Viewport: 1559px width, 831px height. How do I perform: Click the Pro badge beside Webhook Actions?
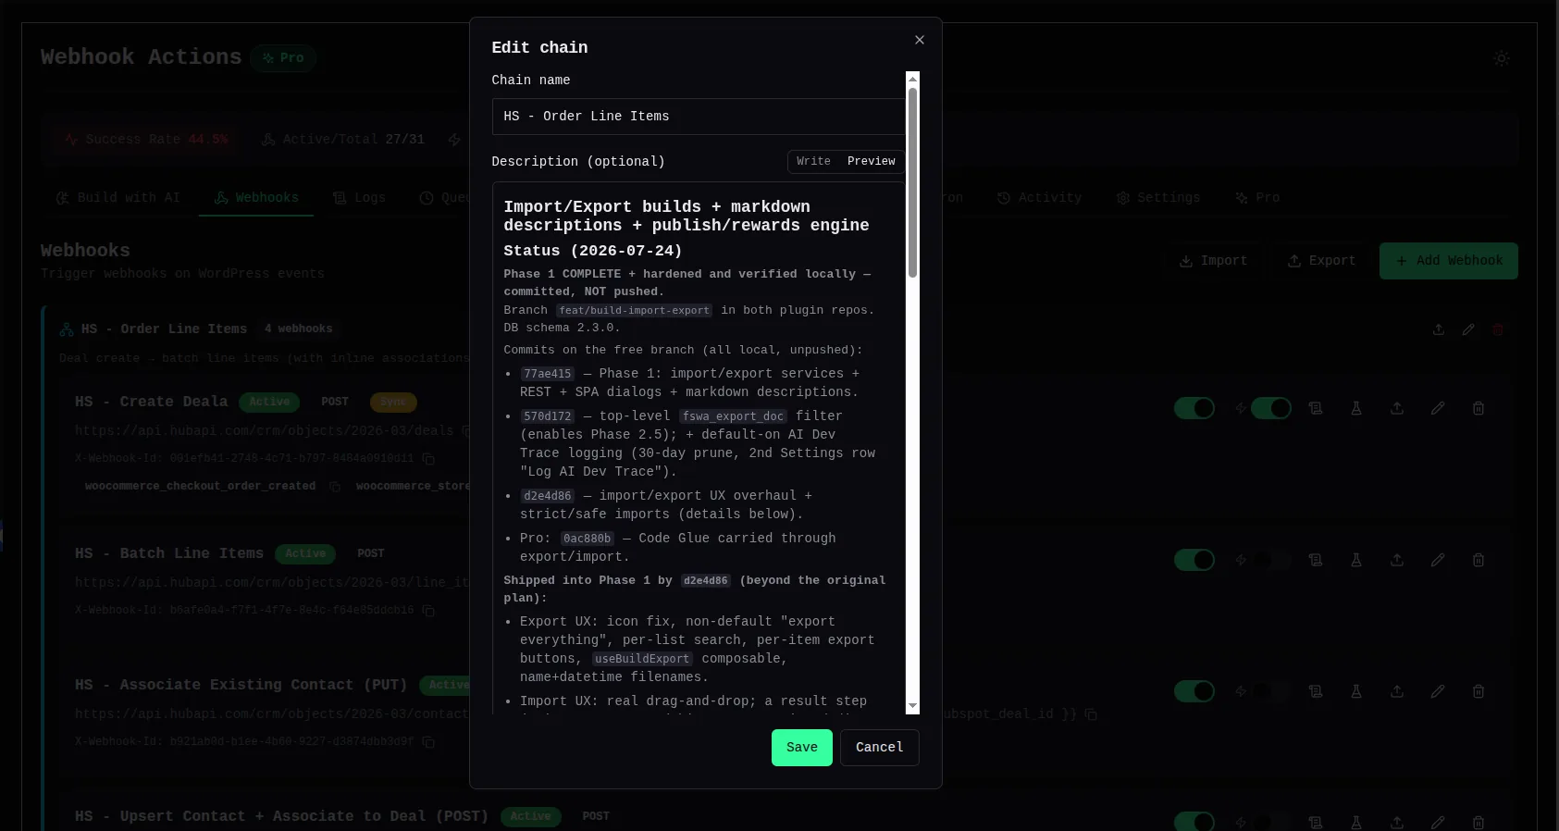[x=283, y=57]
